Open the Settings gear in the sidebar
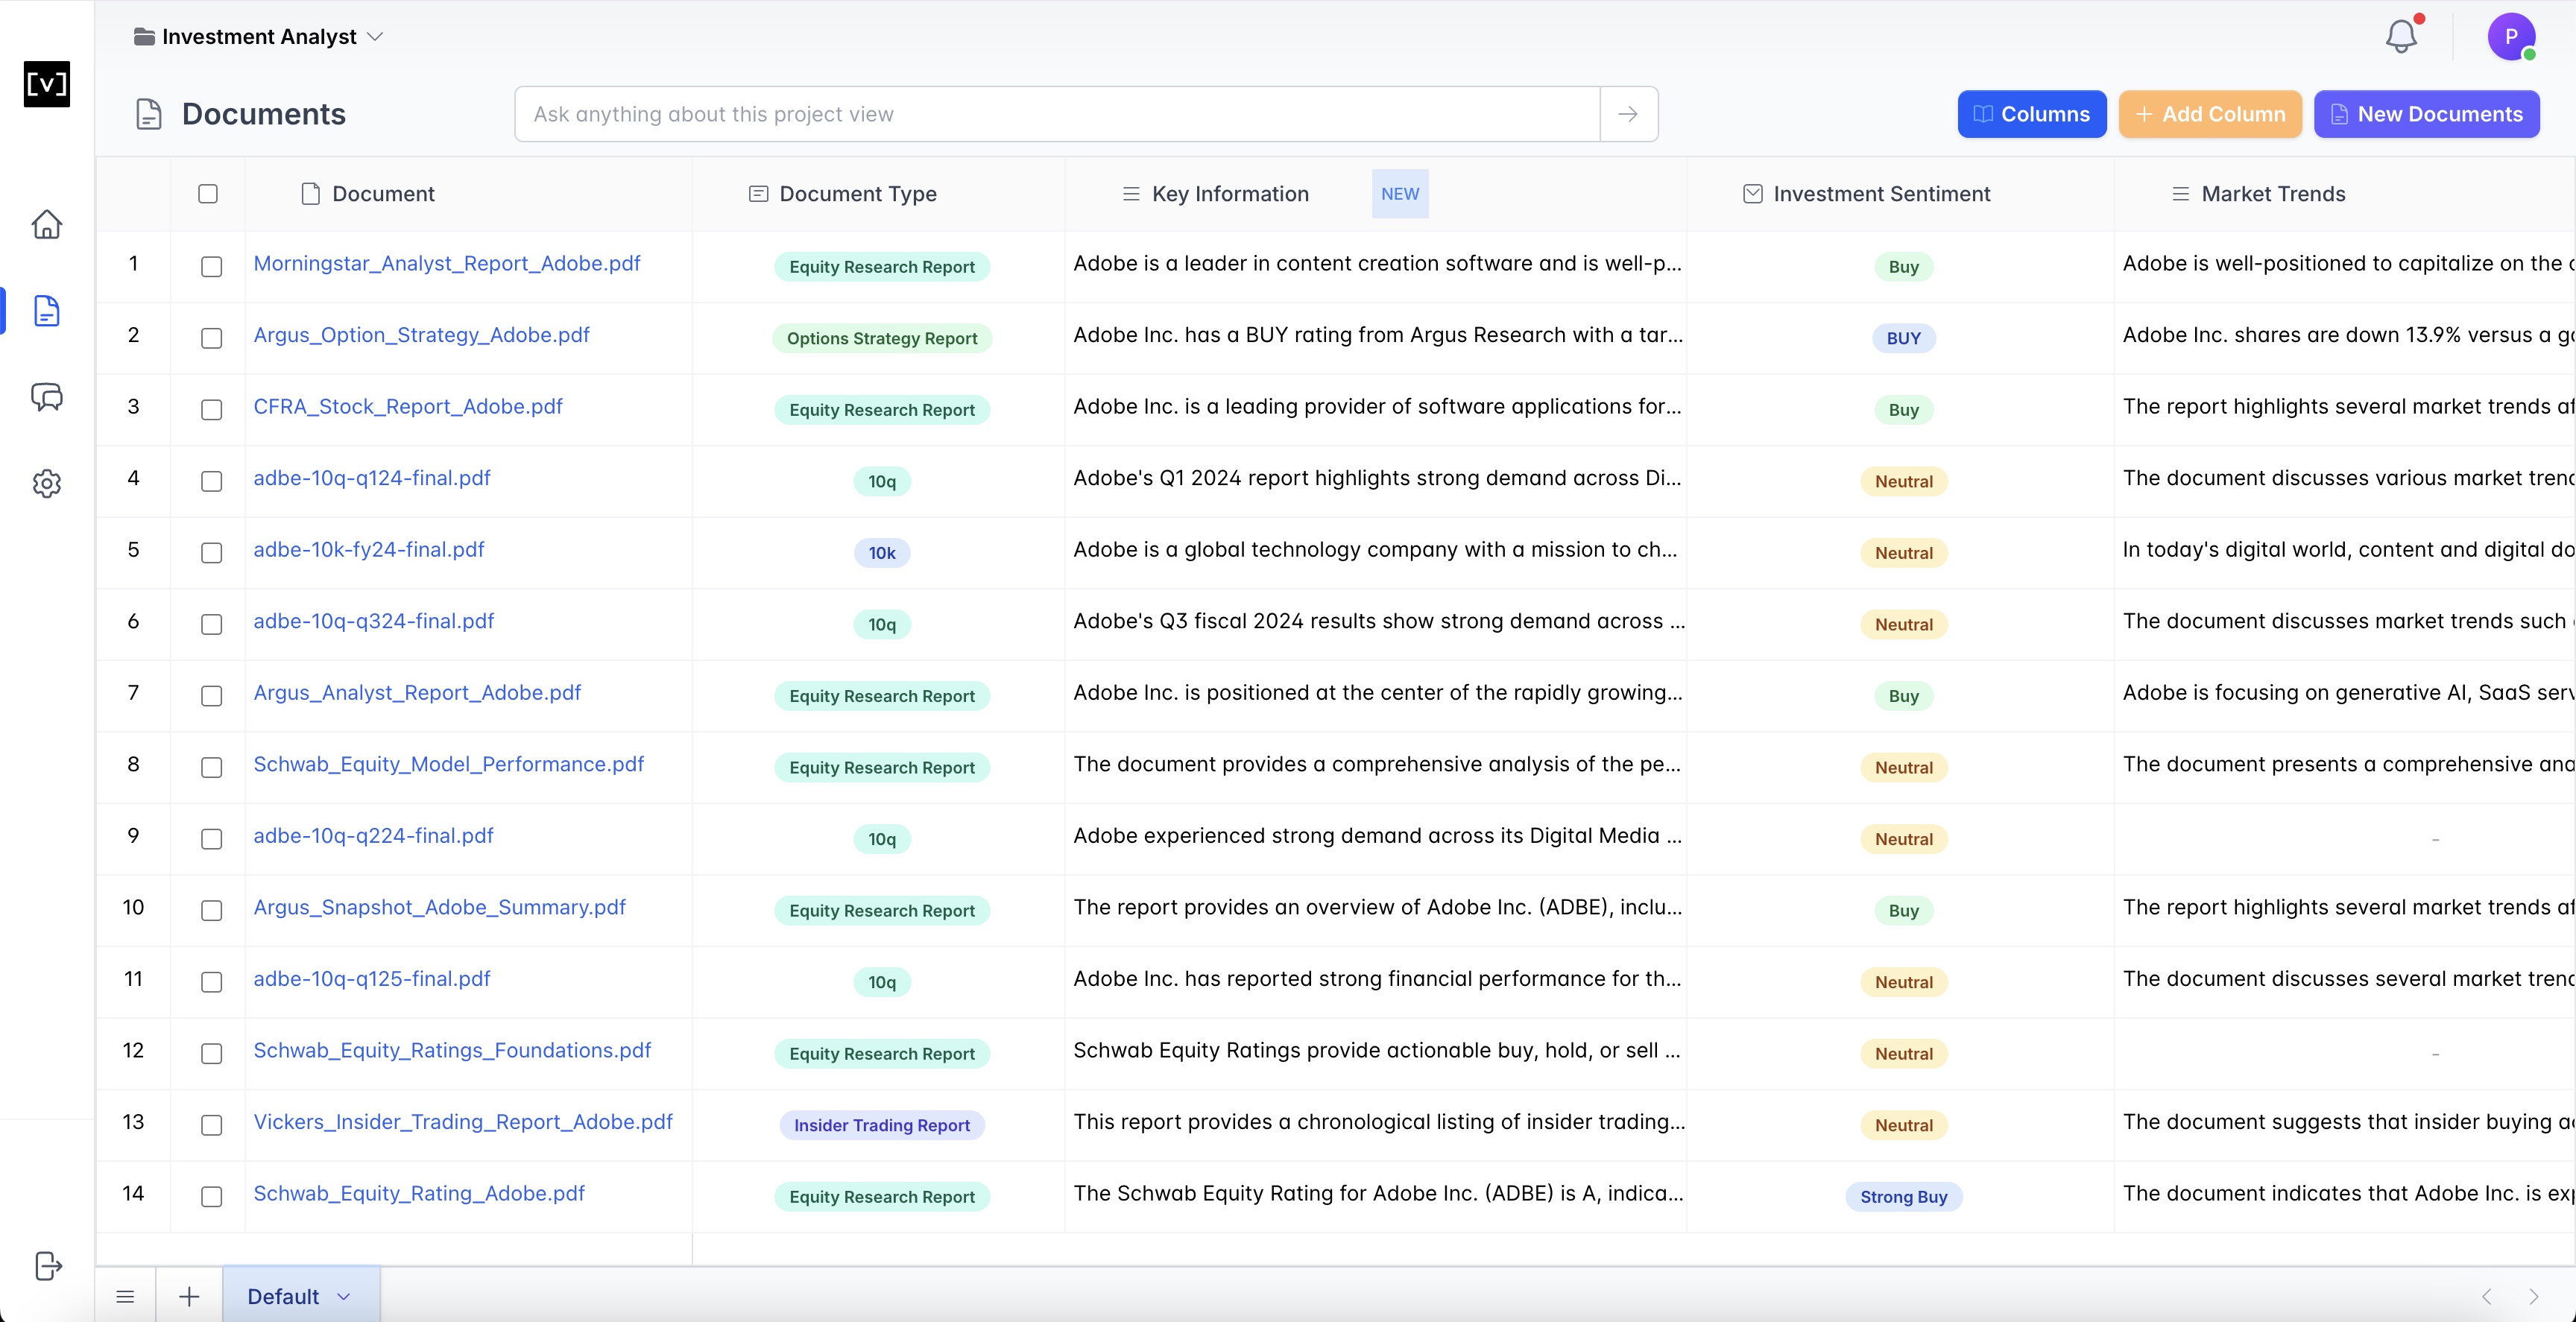 (47, 484)
